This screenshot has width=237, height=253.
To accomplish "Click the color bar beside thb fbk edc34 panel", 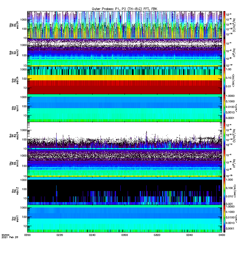I will point(224,80).
